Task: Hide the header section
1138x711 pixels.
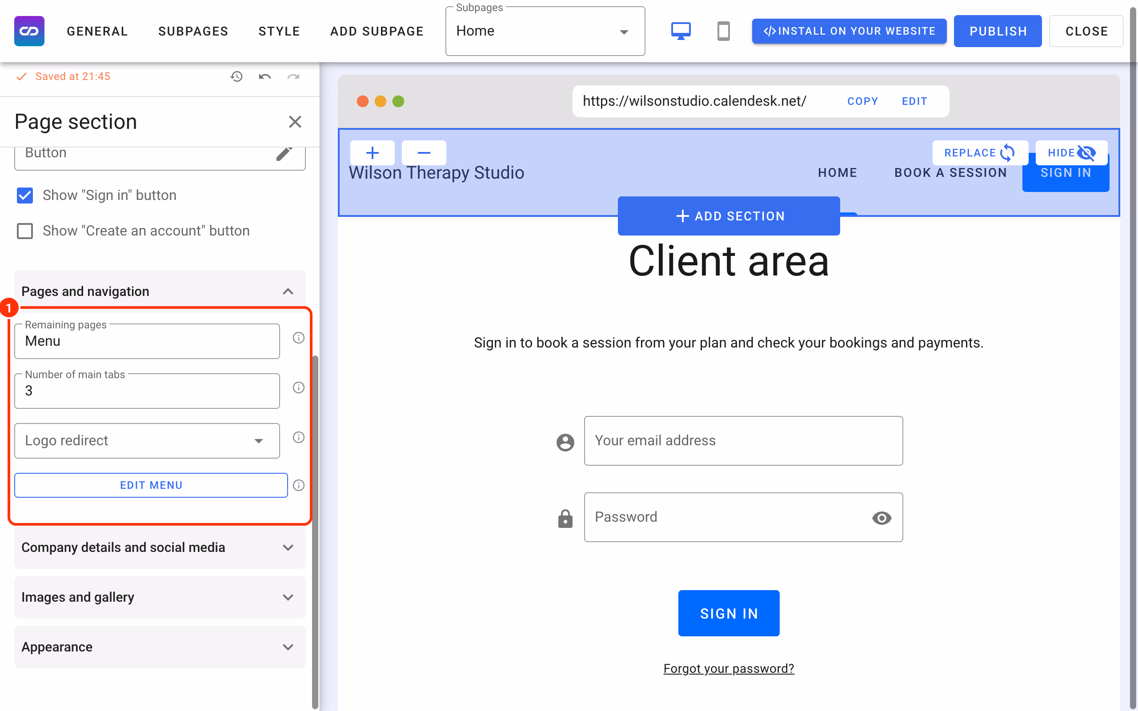Action: click(x=1071, y=153)
